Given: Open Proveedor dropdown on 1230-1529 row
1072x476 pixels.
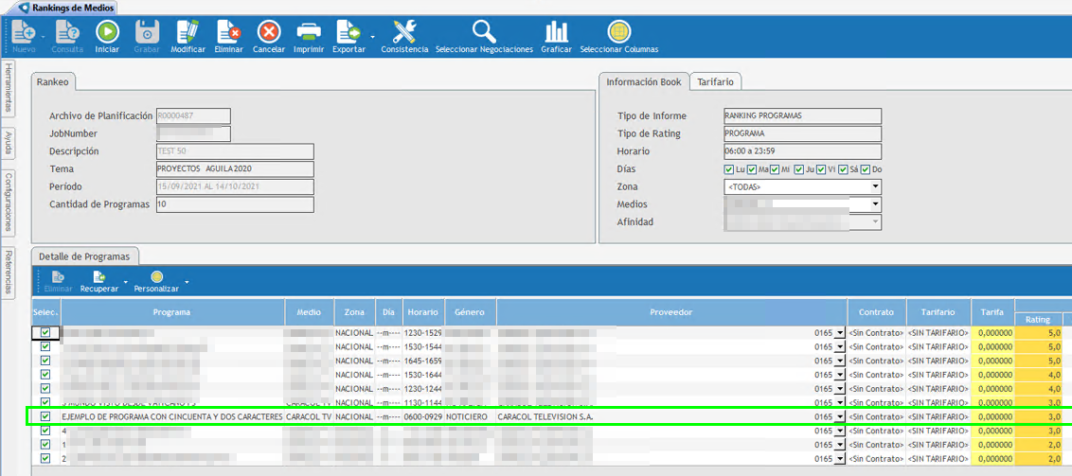Looking at the screenshot, I should 840,332.
